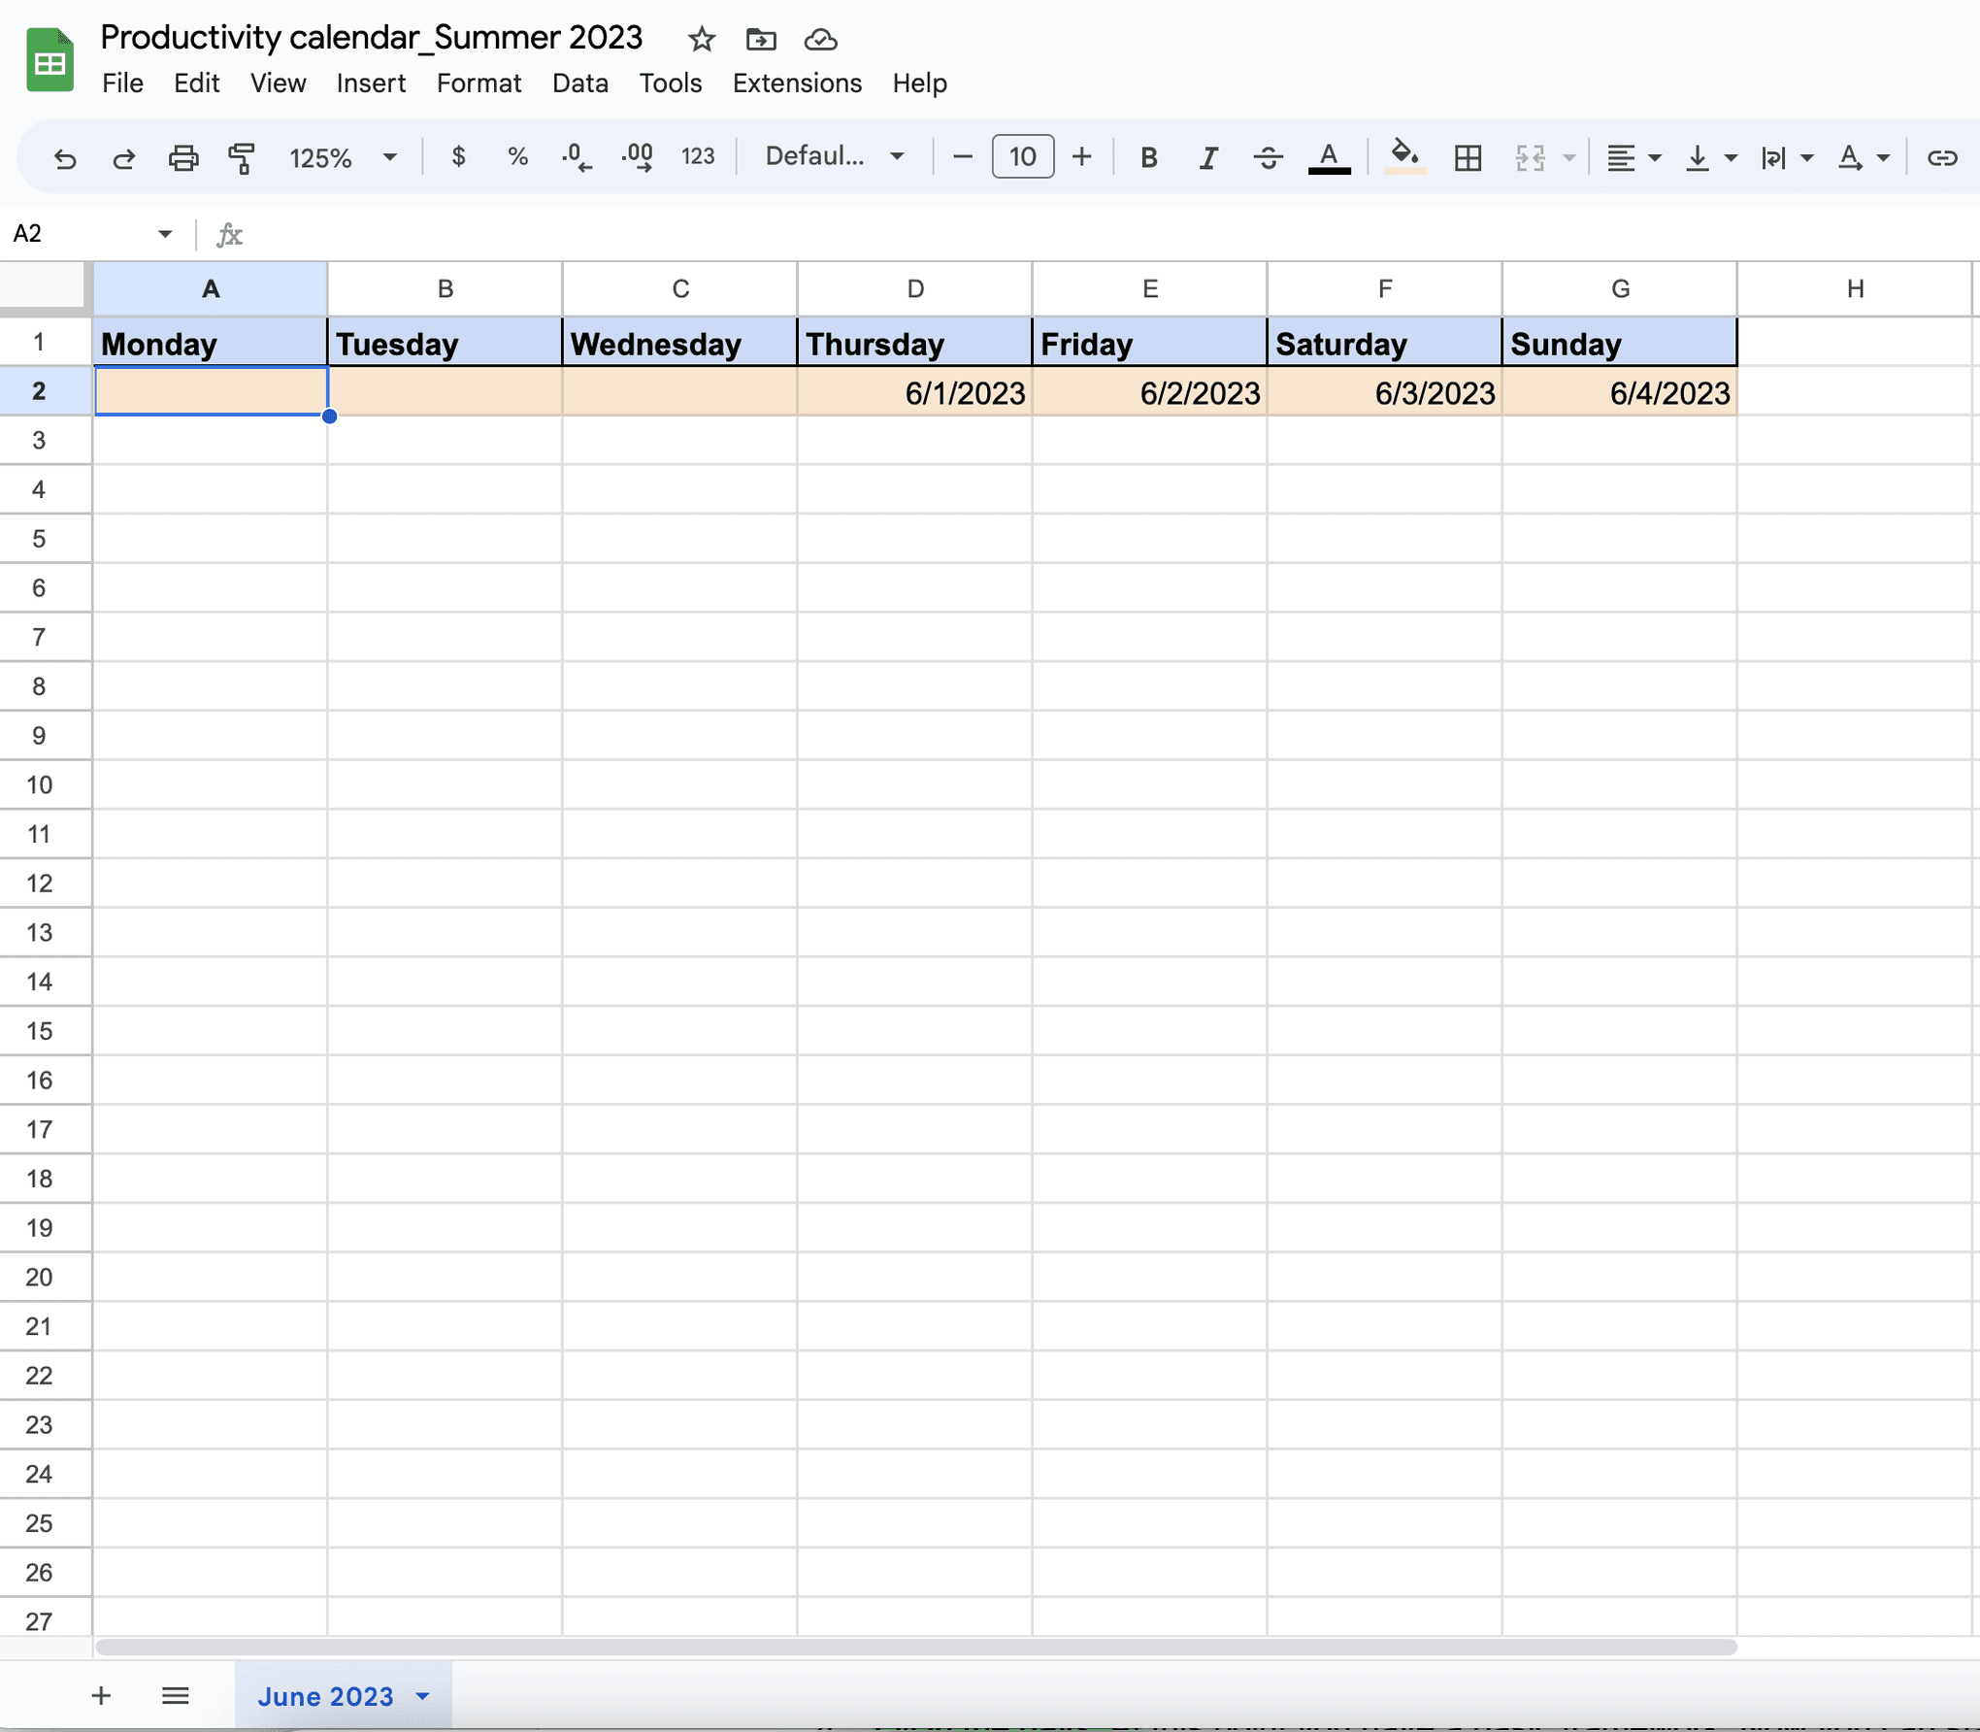
Task: Open the fill color picker
Action: pyautogui.click(x=1404, y=156)
